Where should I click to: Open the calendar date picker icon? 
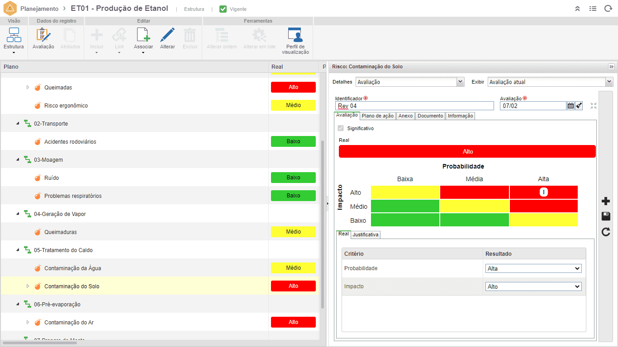coord(570,106)
